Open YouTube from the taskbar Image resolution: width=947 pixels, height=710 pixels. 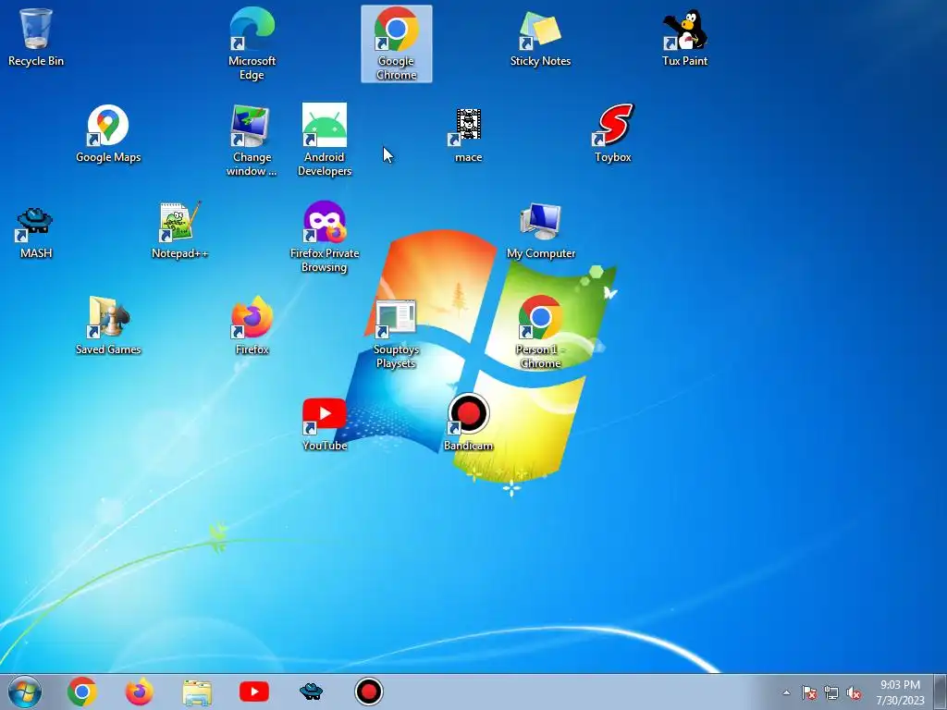(x=254, y=692)
